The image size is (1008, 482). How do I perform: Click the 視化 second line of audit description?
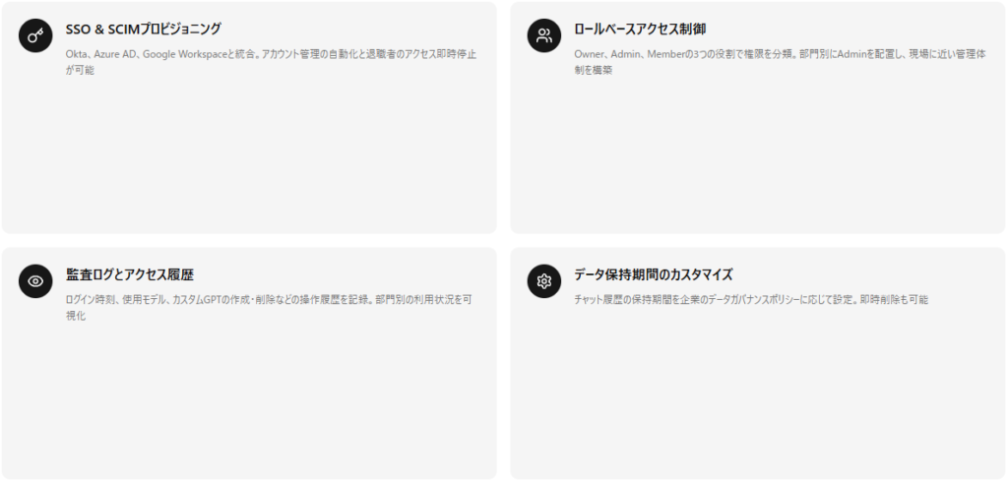76,316
